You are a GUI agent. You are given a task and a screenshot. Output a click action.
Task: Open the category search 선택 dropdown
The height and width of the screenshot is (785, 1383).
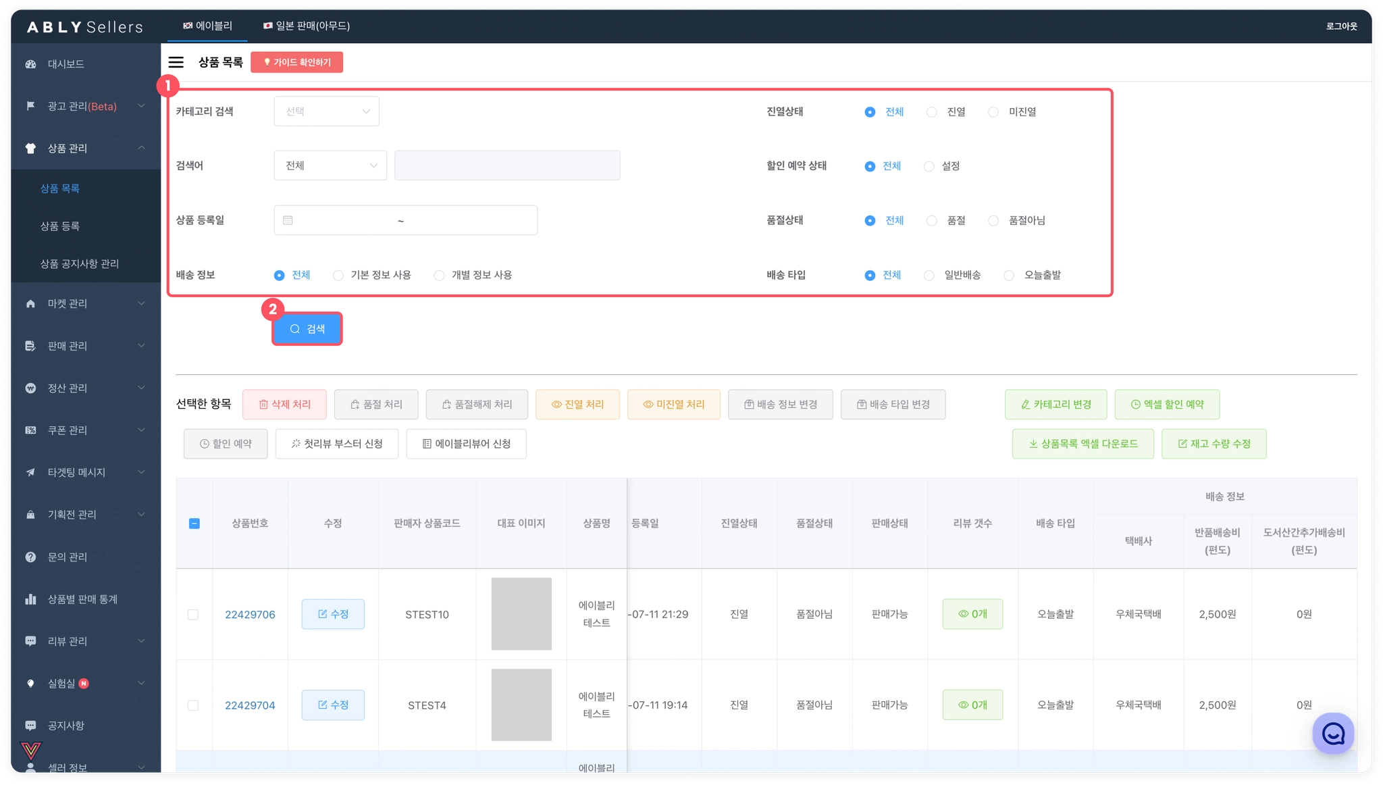pos(326,111)
